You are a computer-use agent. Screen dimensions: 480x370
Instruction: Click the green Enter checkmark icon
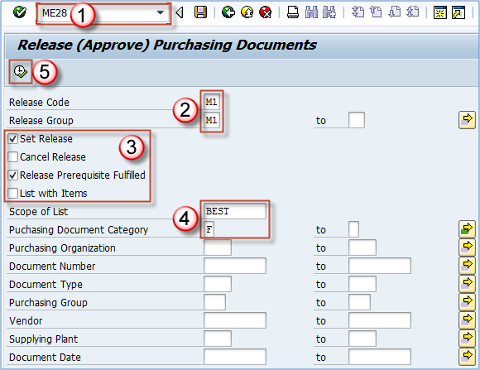pyautogui.click(x=20, y=12)
